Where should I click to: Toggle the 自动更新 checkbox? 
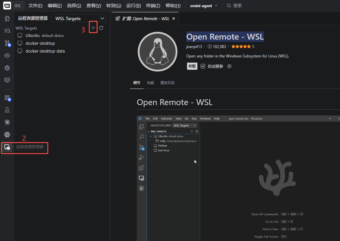(203, 66)
